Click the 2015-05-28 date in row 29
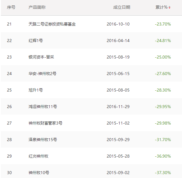 point(118,156)
